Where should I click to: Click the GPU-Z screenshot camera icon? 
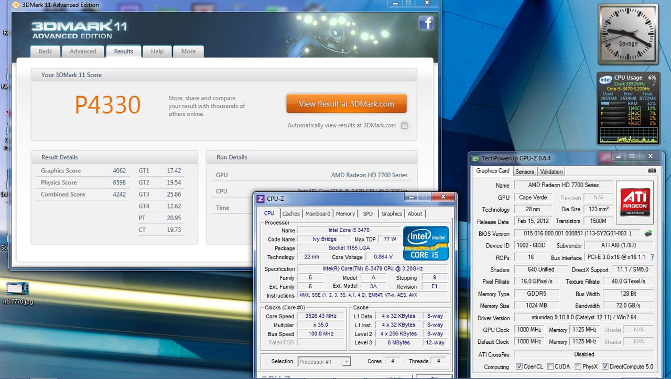point(652,171)
